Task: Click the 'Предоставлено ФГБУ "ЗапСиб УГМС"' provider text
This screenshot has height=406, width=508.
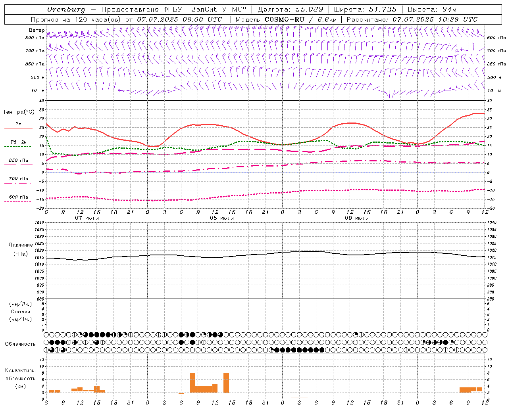Action: click(174, 10)
